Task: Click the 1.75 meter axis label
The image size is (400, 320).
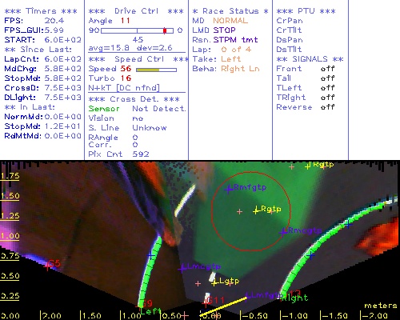Action: tap(10, 176)
